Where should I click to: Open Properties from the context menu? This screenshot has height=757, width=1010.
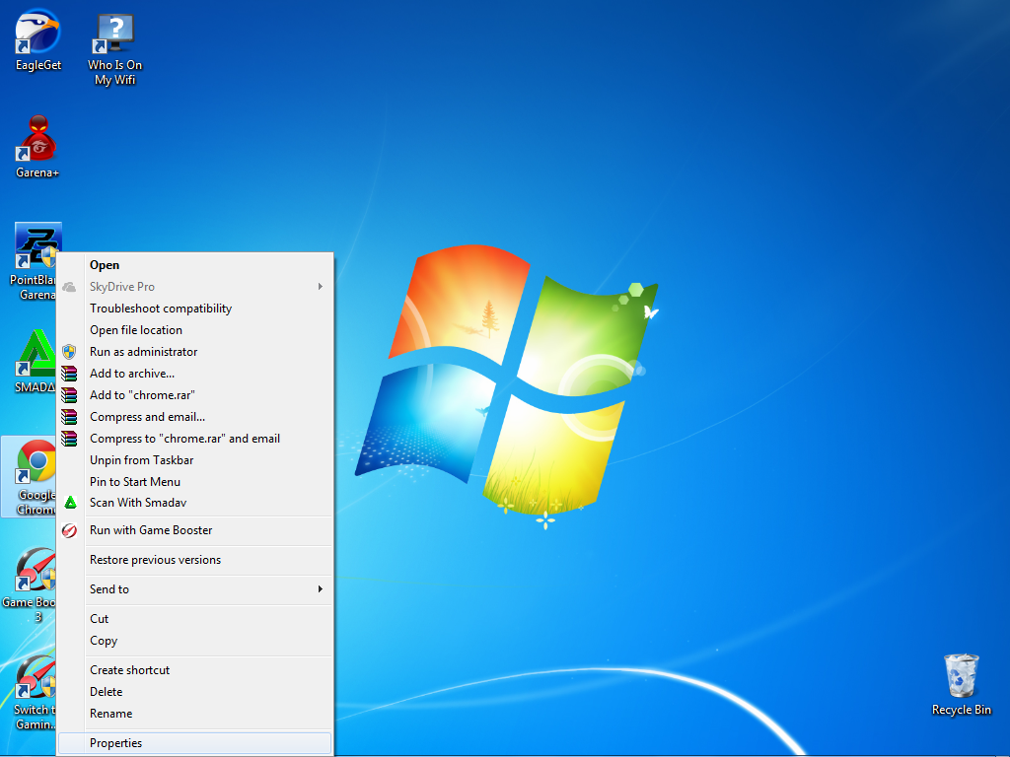(195, 743)
